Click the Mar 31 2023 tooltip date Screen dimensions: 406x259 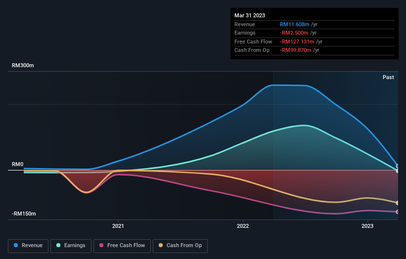point(250,15)
